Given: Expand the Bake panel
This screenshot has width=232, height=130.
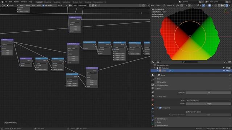Looking at the screenshot, I should point(159,122).
